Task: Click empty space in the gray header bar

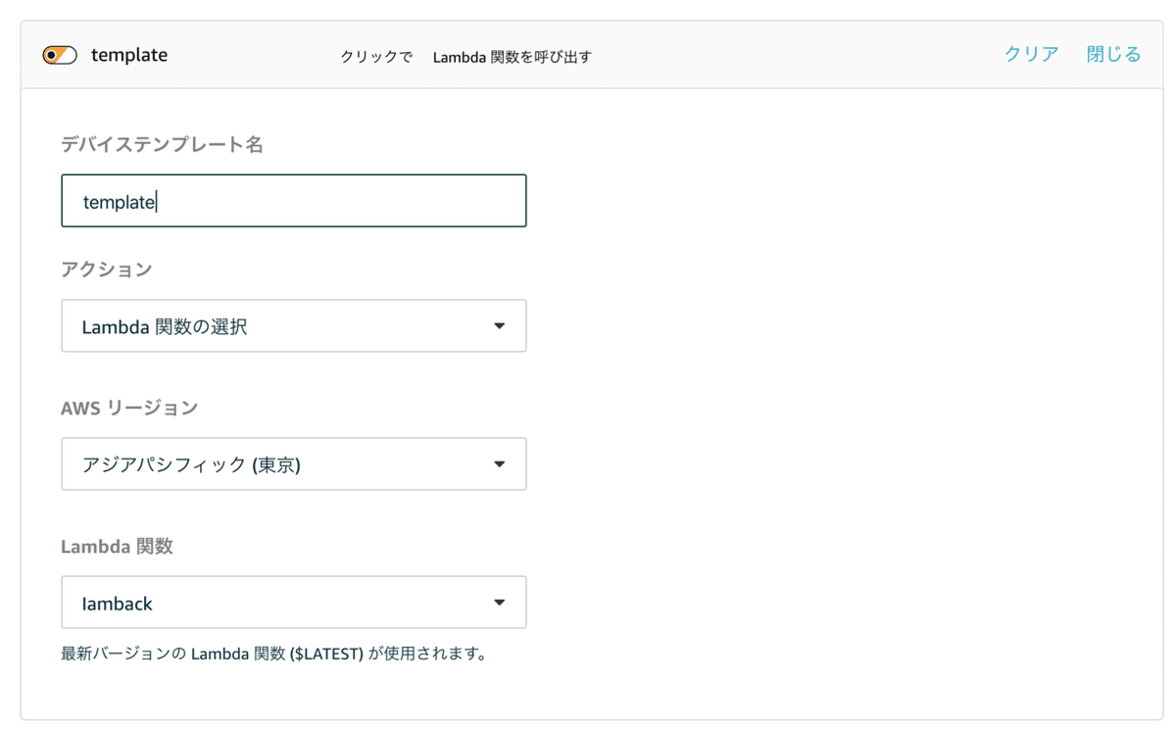Action: point(784,55)
